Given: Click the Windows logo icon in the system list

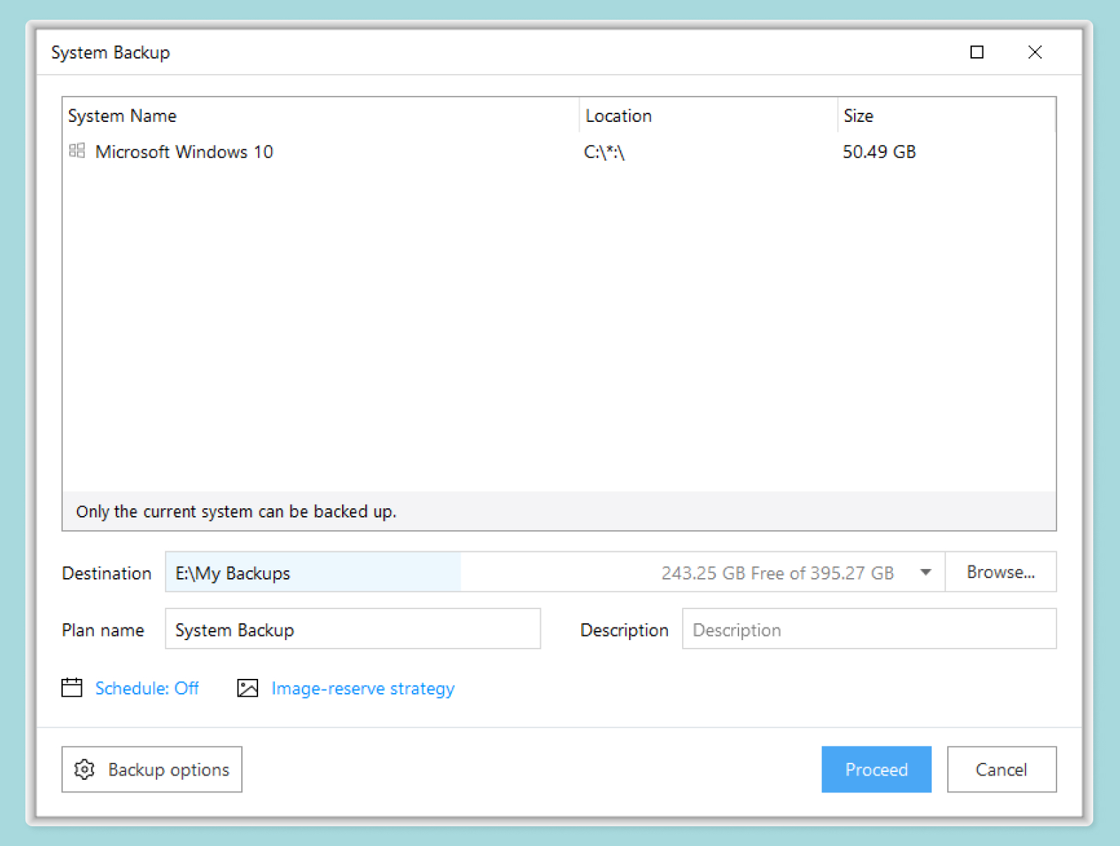Looking at the screenshot, I should [77, 151].
